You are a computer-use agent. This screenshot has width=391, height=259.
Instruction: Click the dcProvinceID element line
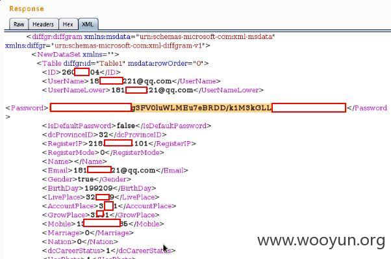click(104, 135)
